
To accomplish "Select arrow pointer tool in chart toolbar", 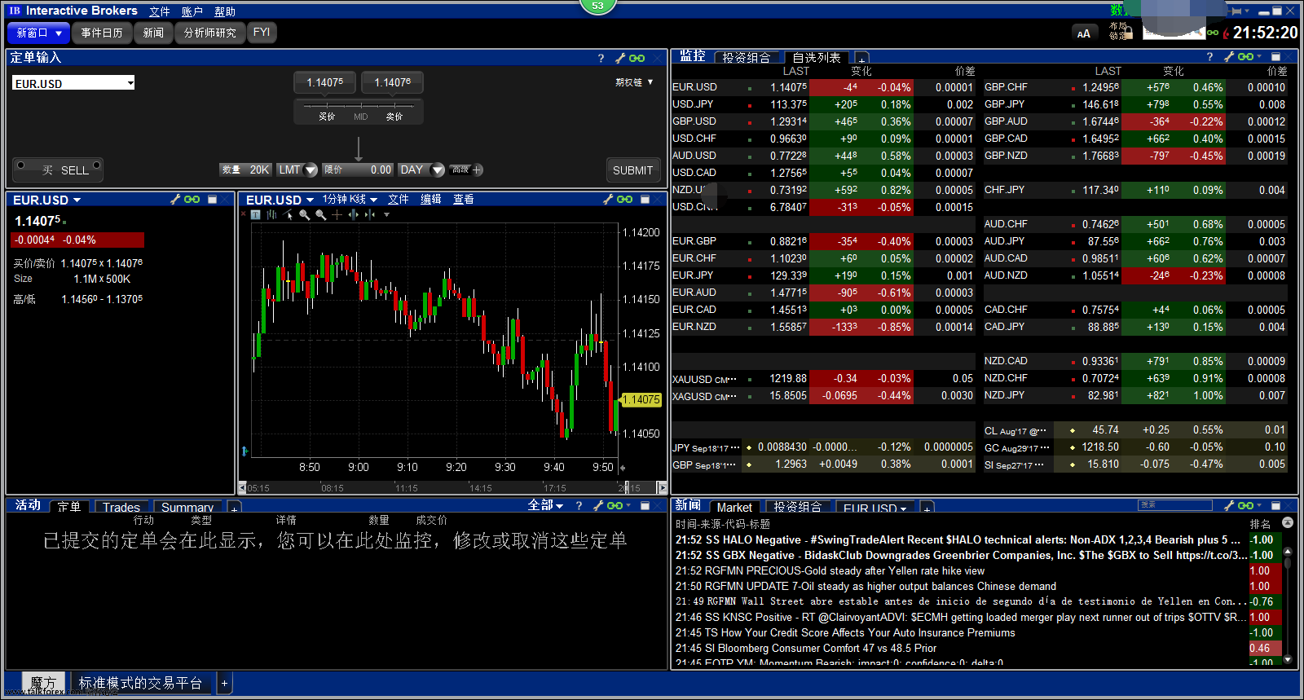I will click(289, 215).
